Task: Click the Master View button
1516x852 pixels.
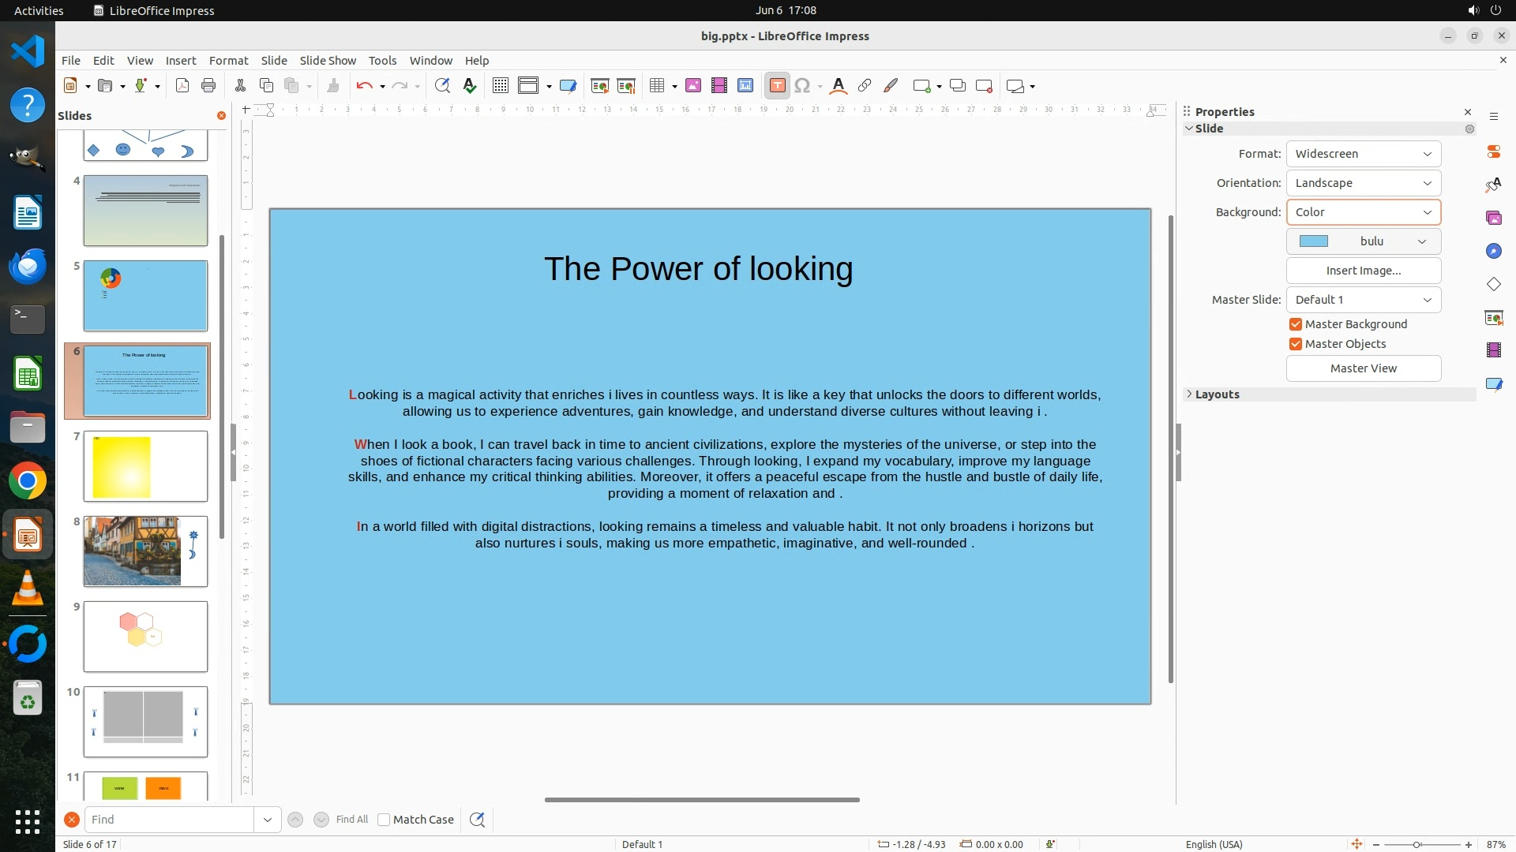Action: tap(1363, 368)
